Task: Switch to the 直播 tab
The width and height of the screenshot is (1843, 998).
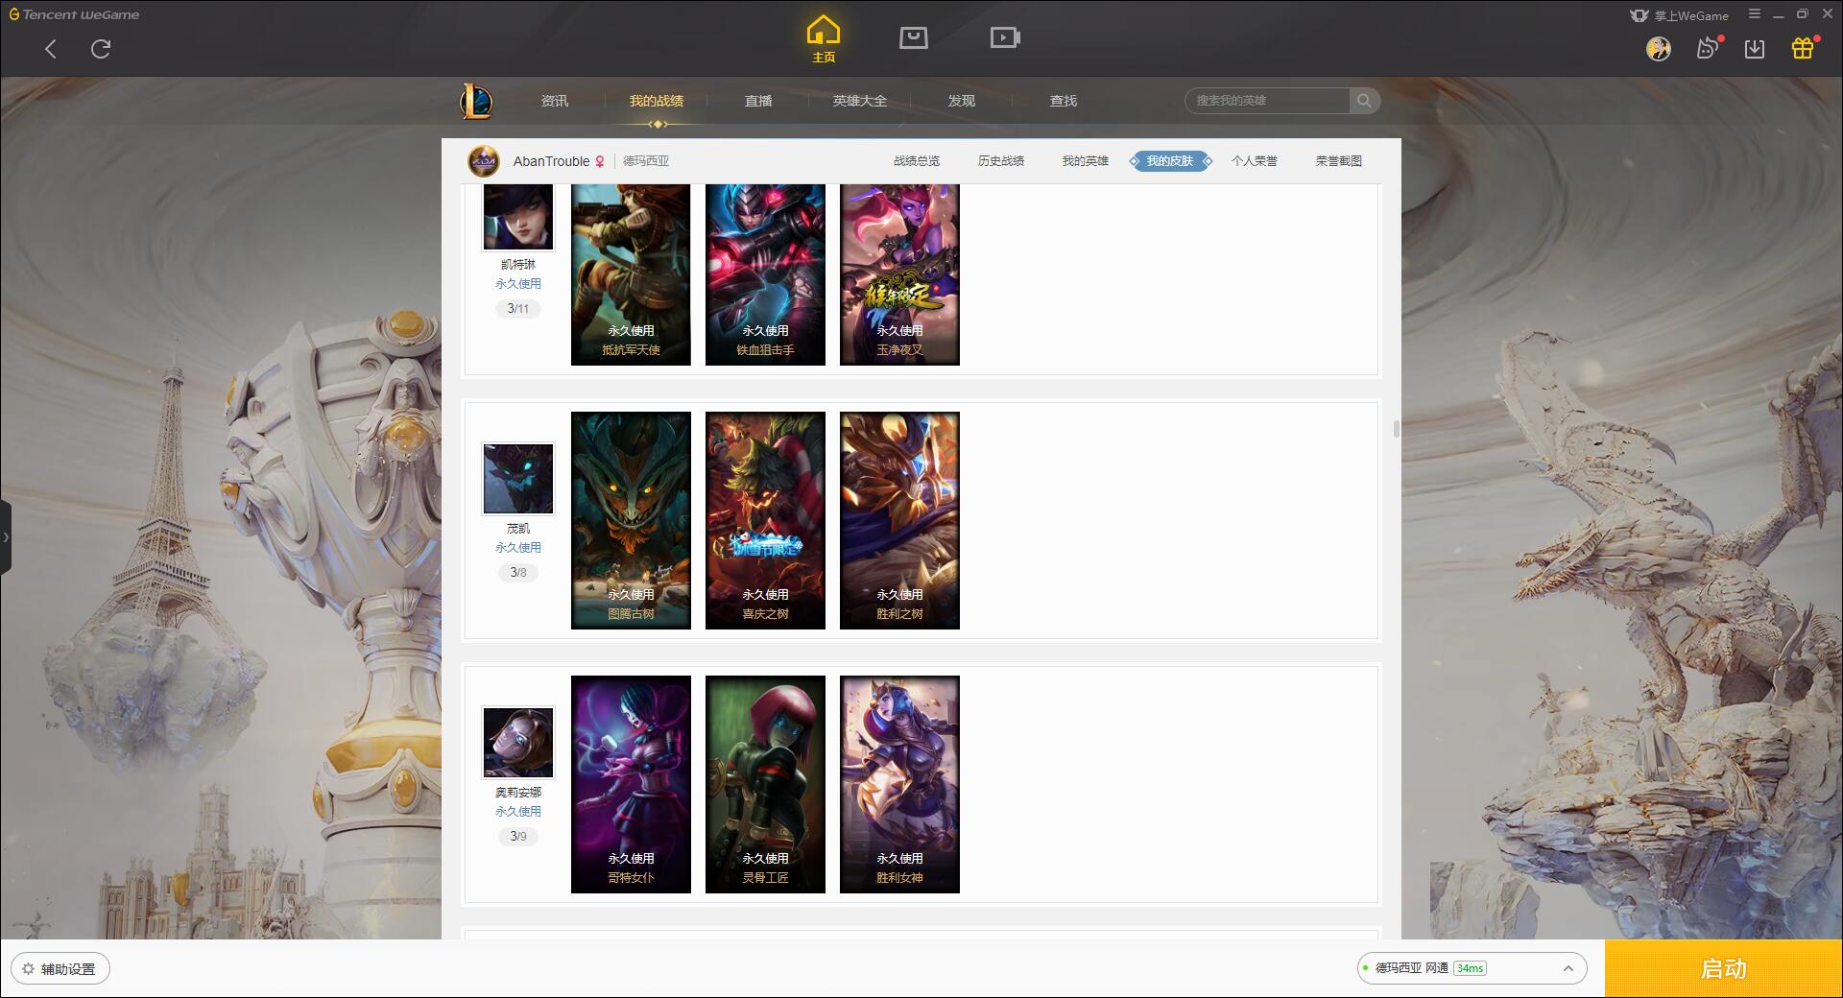Action: tap(758, 101)
